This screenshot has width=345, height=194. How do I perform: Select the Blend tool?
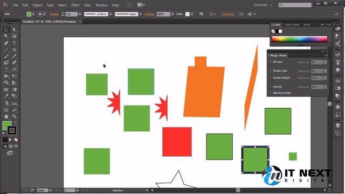point(15,96)
